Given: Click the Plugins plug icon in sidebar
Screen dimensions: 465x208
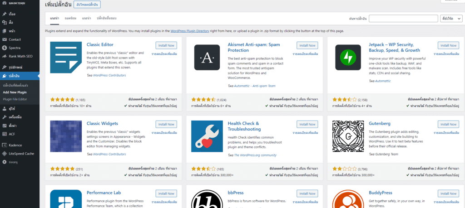Looking at the screenshot, I should point(4,76).
